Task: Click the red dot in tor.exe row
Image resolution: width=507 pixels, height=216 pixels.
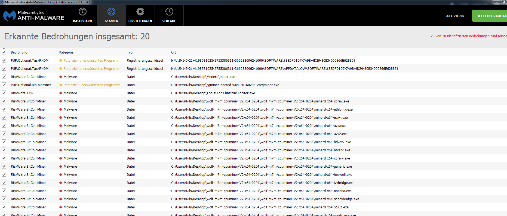Action: (61, 93)
